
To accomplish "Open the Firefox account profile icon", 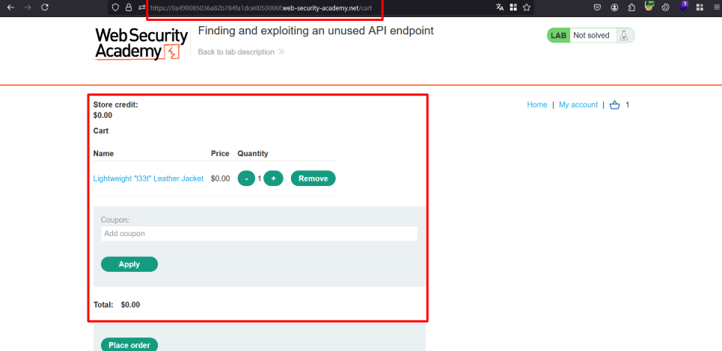I will coord(614,7).
